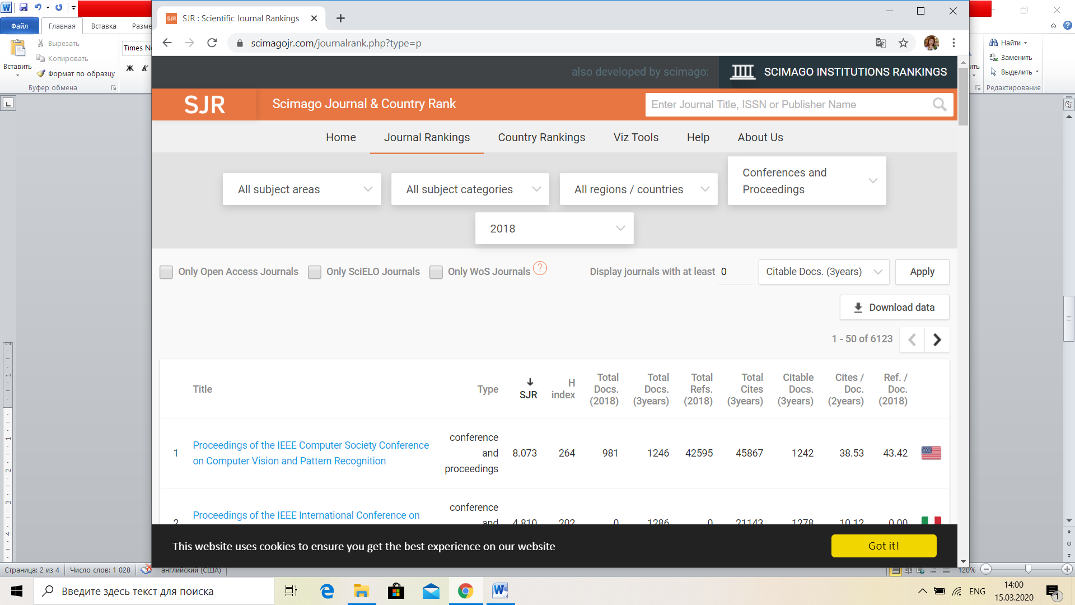The height and width of the screenshot is (605, 1075).
Task: Undo last action in Word
Action: (38, 8)
